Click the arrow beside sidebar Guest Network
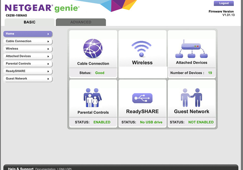The image size is (243, 170). pos(48,79)
